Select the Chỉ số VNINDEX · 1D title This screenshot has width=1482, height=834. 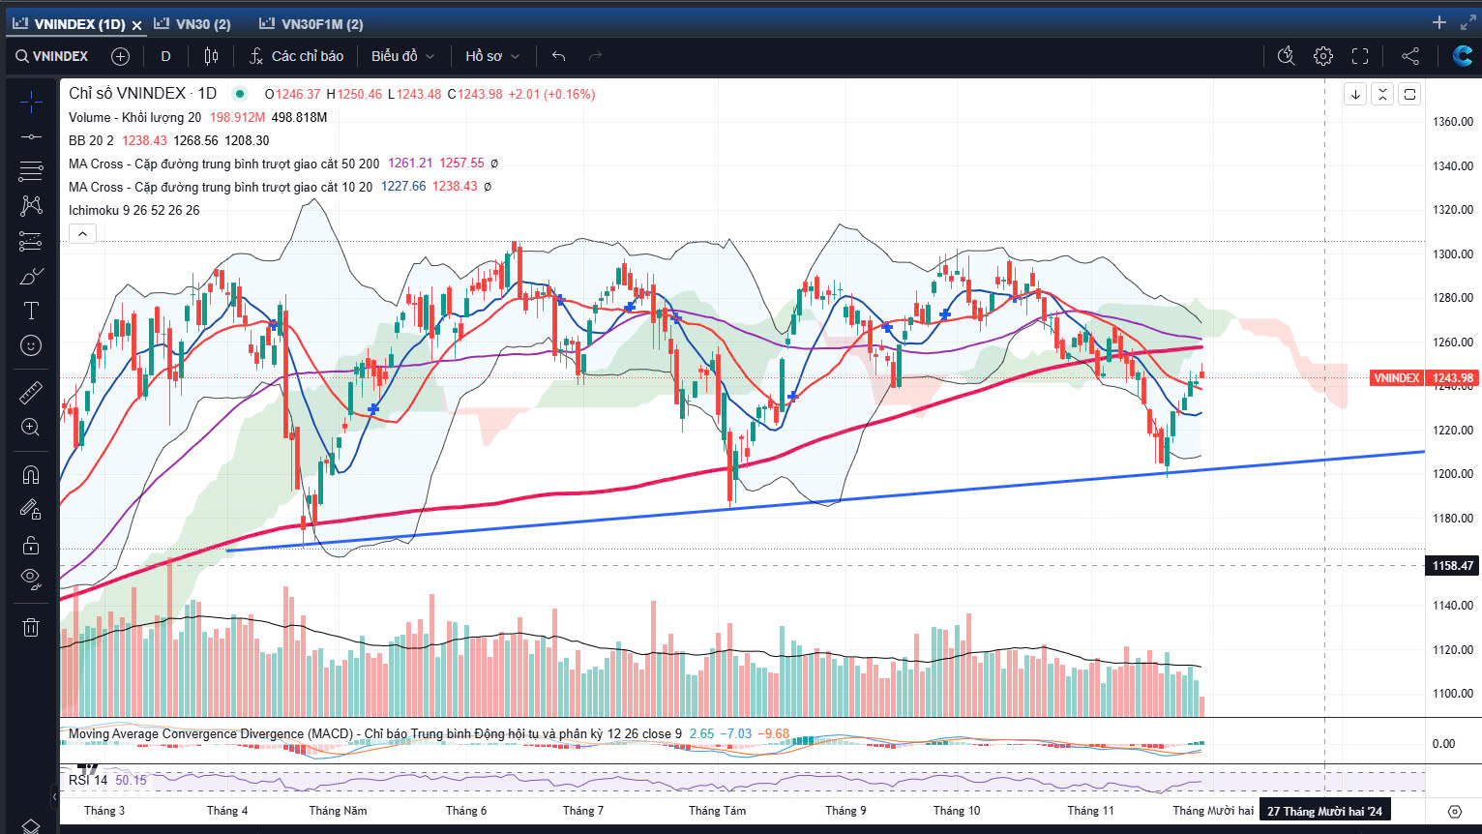tap(142, 94)
